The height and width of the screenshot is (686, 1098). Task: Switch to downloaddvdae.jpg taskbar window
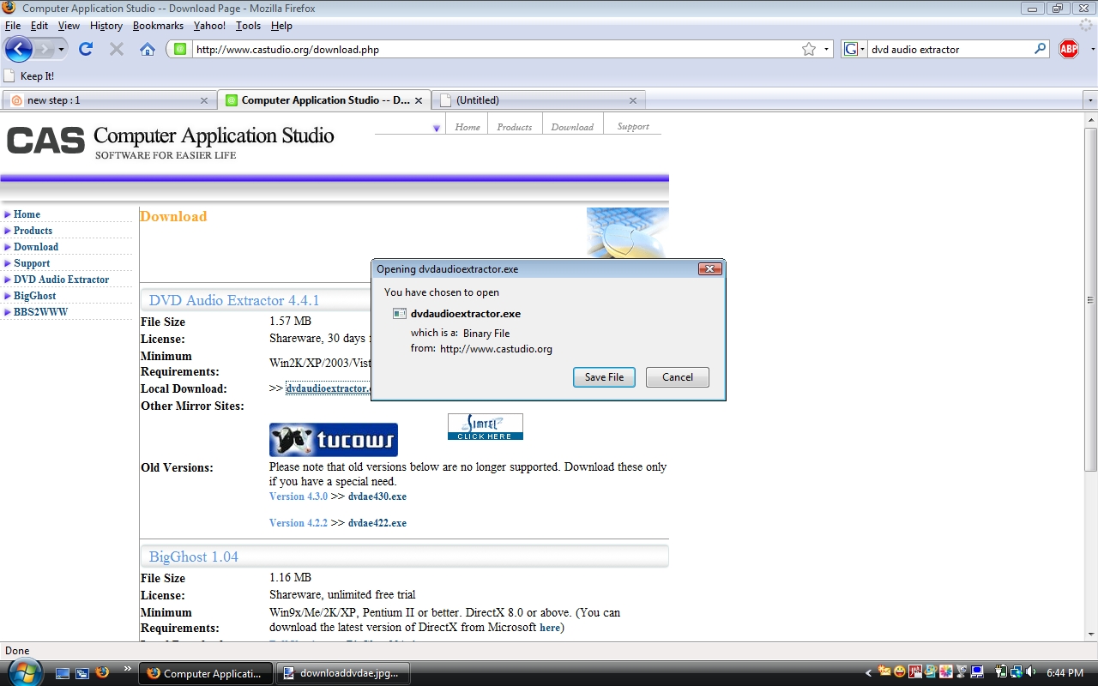pyautogui.click(x=344, y=673)
